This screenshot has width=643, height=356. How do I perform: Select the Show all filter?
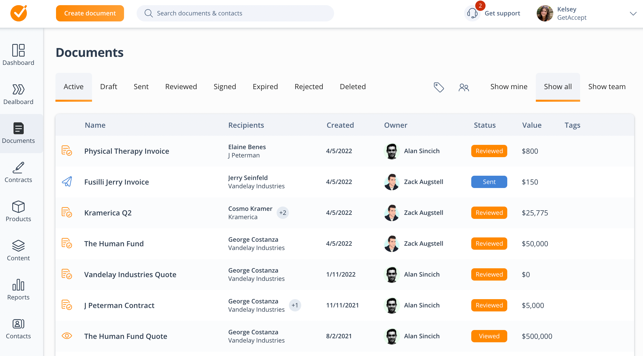click(558, 87)
